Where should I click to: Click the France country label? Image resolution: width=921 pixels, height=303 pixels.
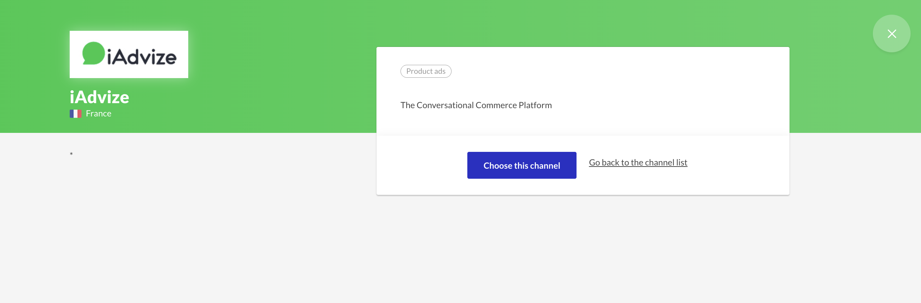[98, 114]
